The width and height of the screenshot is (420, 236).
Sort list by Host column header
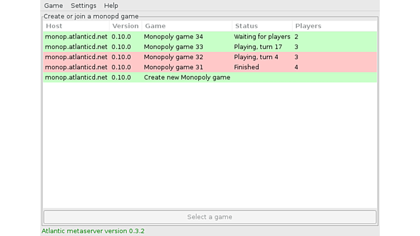(76, 26)
